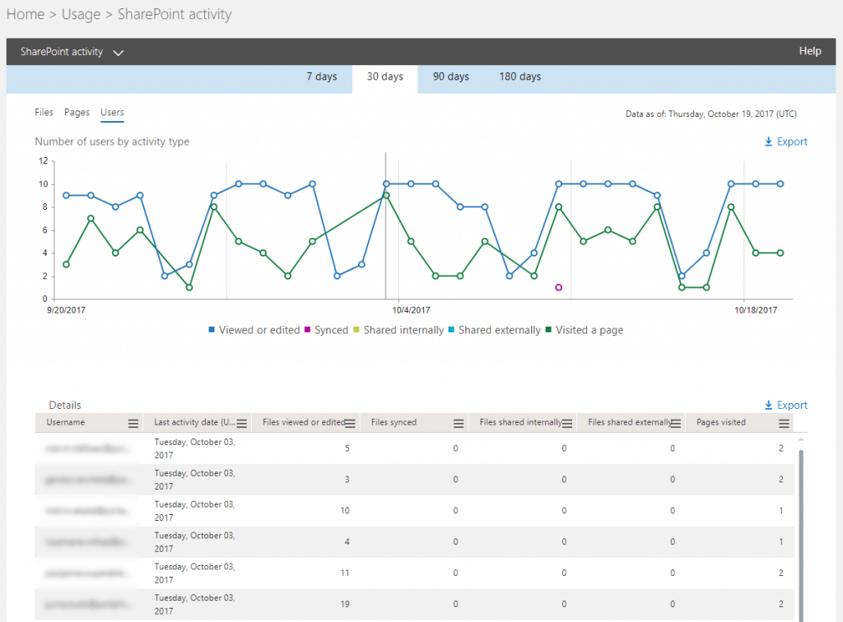This screenshot has height=622, width=843.
Task: Go to Usage in the breadcrumb
Action: click(x=82, y=15)
